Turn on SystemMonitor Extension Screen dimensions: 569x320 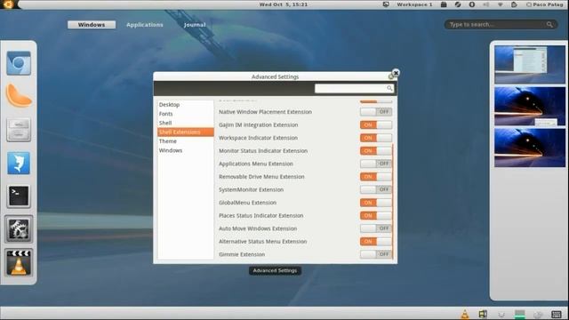click(376, 189)
